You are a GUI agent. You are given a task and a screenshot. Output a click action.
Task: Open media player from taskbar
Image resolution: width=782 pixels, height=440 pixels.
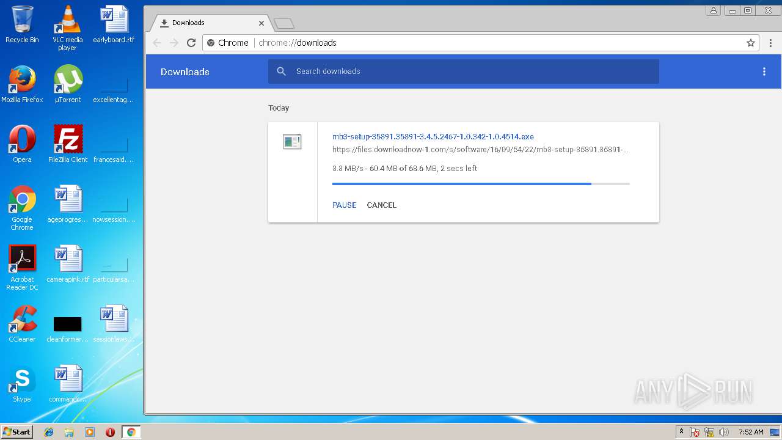(x=89, y=432)
